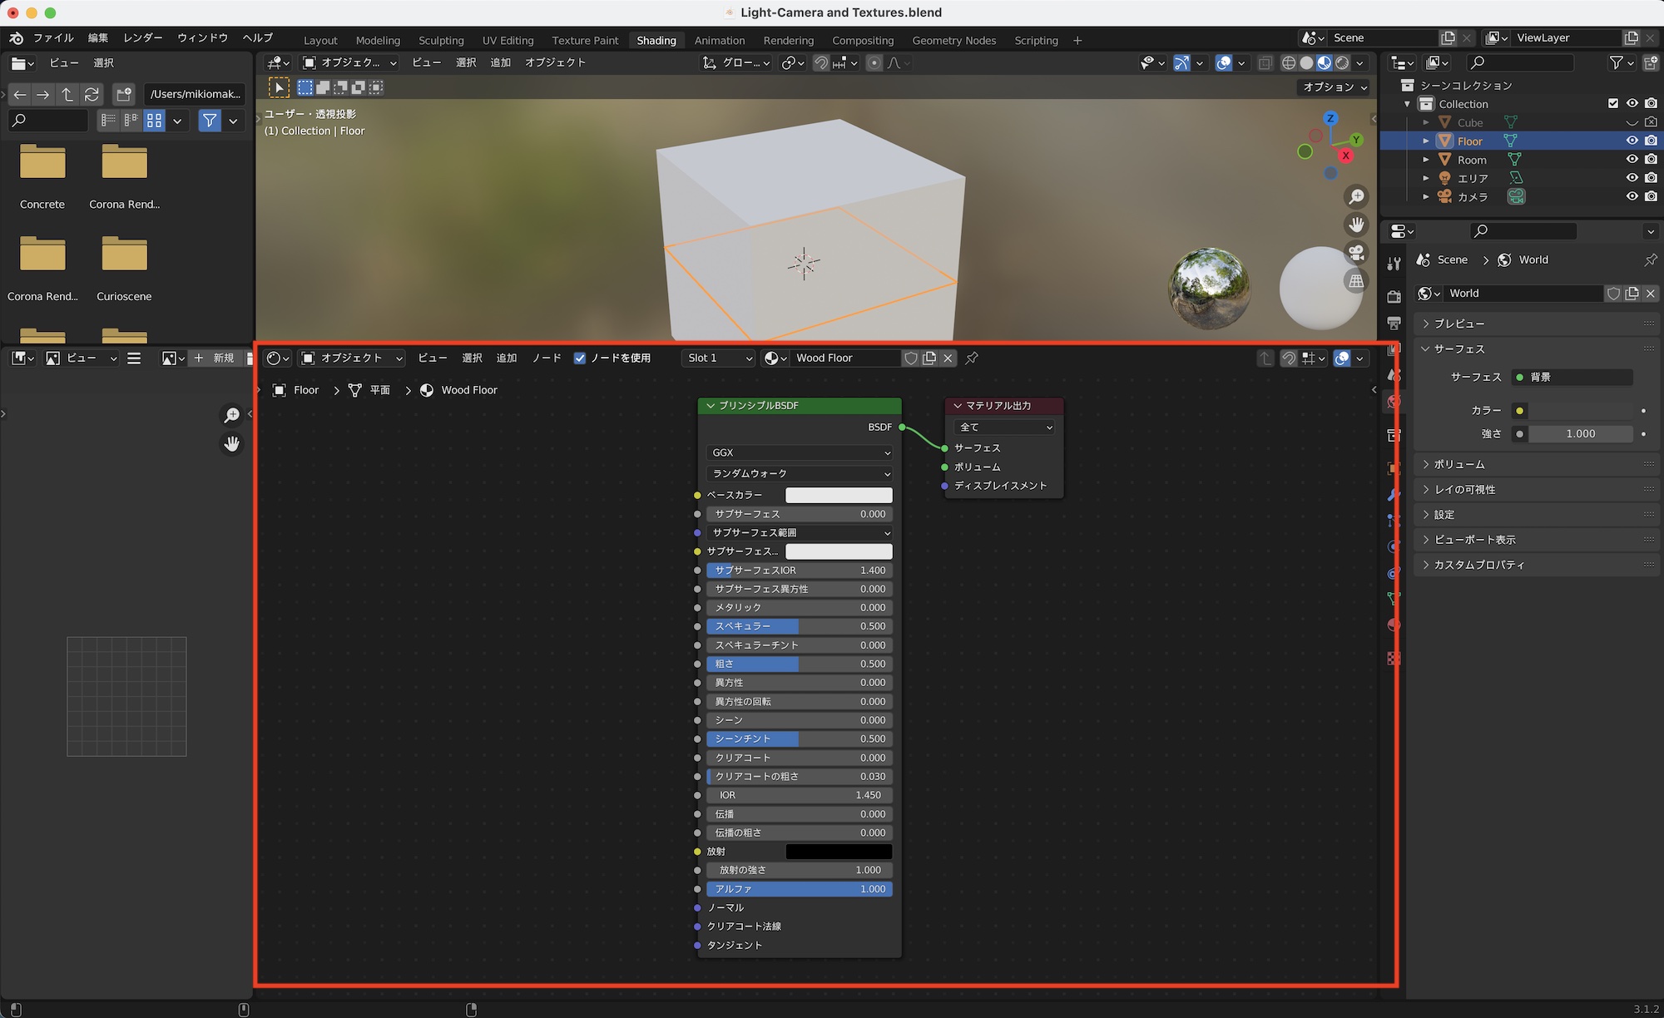Toggle Collection exclude checkbox
This screenshot has height=1018, width=1664.
tap(1612, 103)
